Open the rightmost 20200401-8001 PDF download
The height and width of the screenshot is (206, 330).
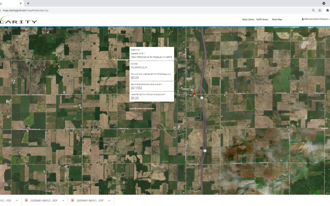point(90,201)
